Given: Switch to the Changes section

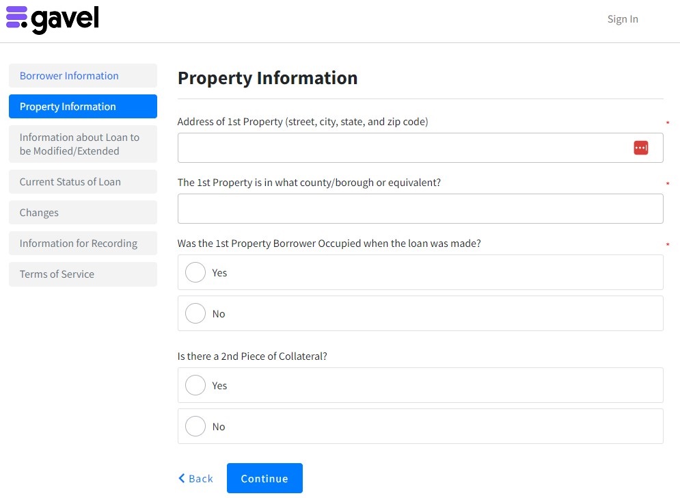Looking at the screenshot, I should (x=83, y=213).
